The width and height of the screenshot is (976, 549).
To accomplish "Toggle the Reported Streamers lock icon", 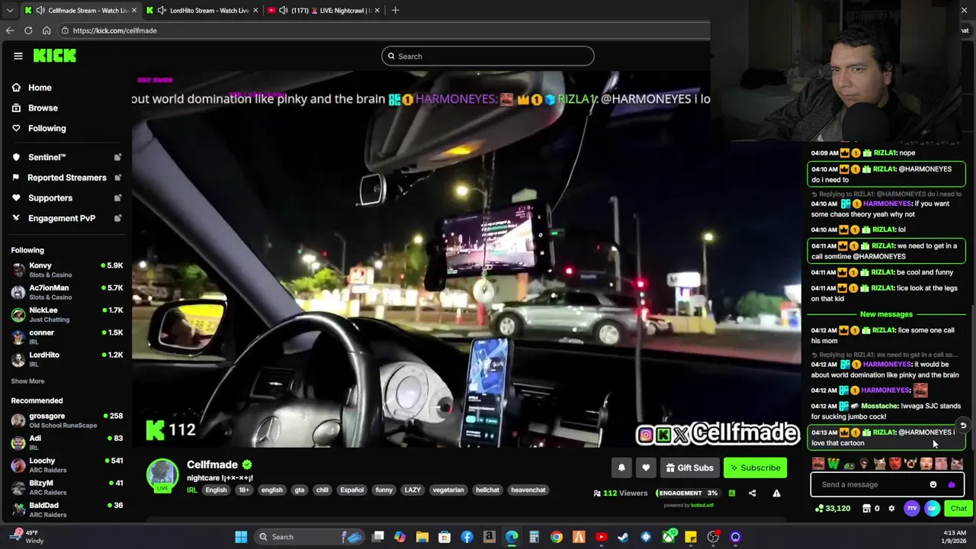I will [x=117, y=178].
